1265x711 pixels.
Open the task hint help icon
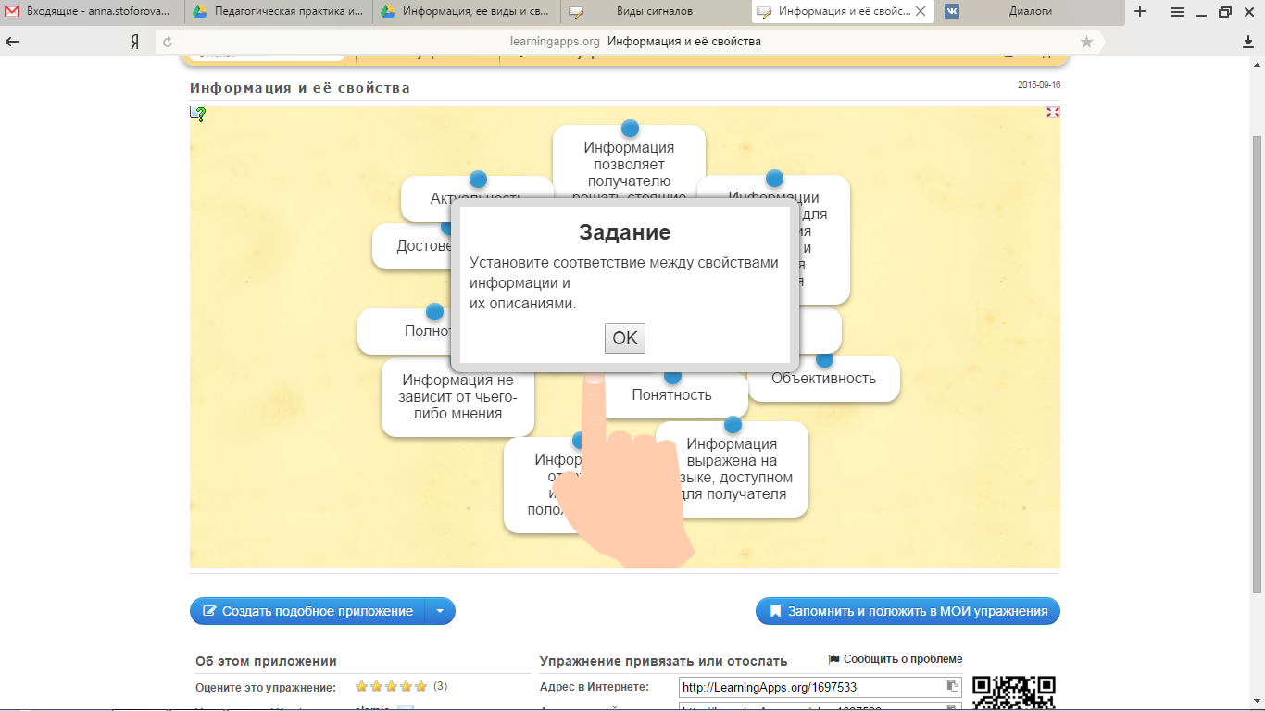(x=198, y=114)
